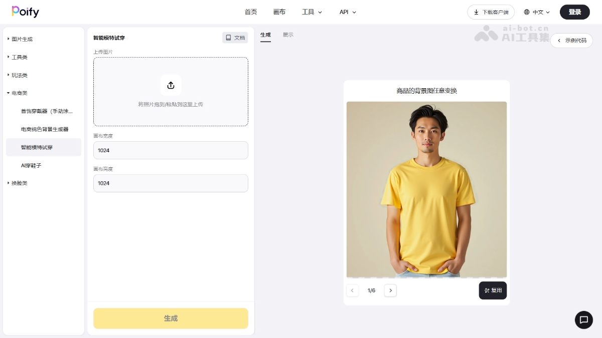The image size is (602, 338).
Task: Advance to the next example with the right arrow
Action: coord(390,290)
